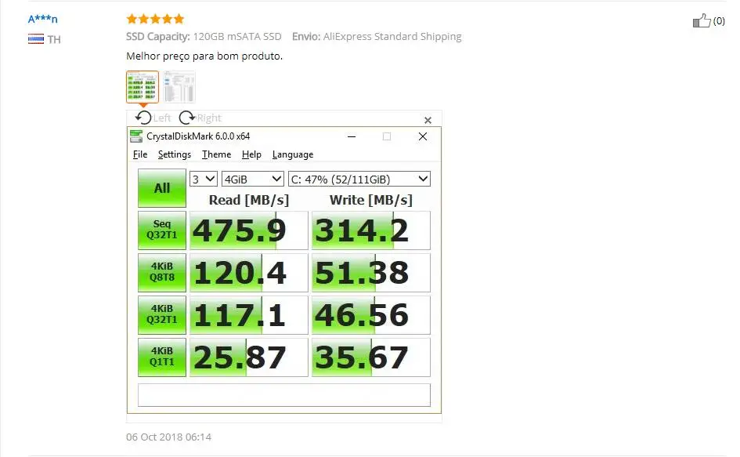Start the Seq Q32T1 test

pyautogui.click(x=162, y=230)
